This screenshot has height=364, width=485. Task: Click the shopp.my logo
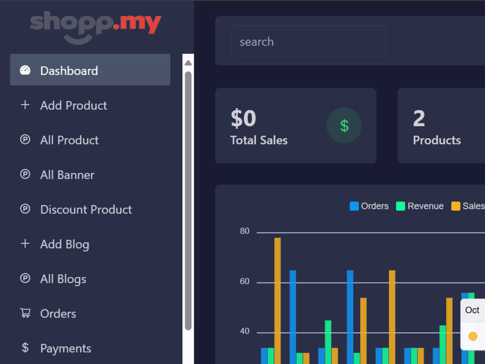96,26
